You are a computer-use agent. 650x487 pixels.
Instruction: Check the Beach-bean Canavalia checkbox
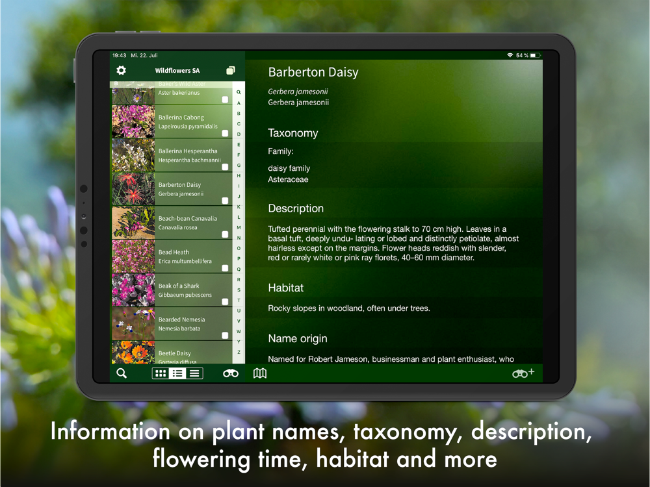(225, 234)
